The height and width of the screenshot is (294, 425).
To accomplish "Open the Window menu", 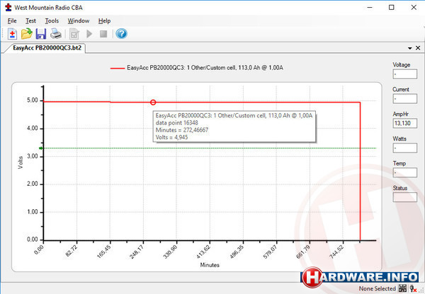I will coord(79,20).
